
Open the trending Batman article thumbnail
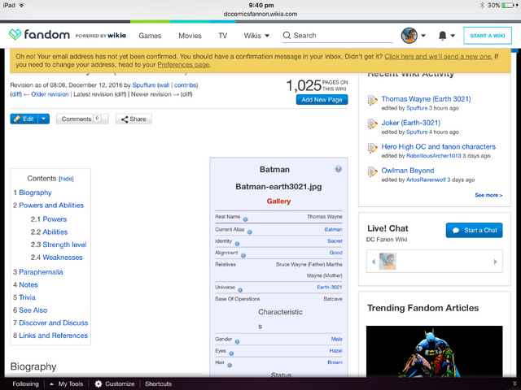click(x=434, y=352)
